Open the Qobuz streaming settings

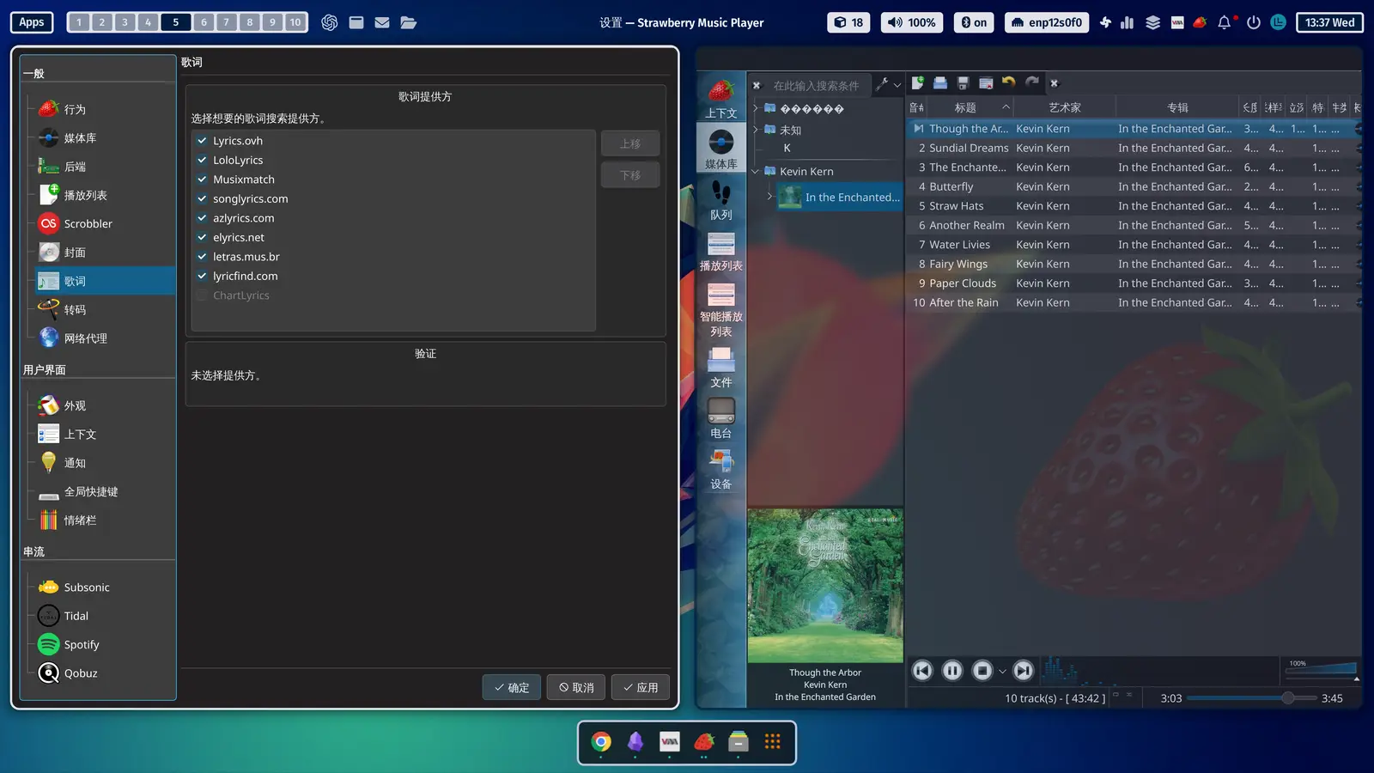(103, 673)
